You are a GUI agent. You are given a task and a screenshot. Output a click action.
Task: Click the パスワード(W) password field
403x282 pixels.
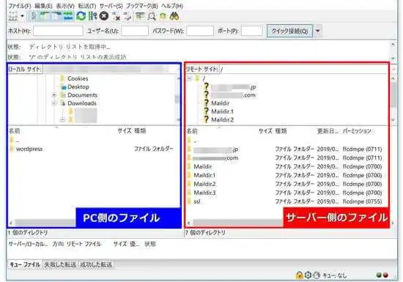(200, 31)
